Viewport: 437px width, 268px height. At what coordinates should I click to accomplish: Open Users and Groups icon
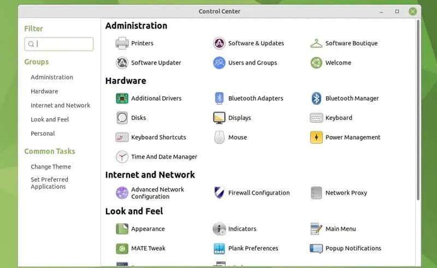[x=219, y=63]
